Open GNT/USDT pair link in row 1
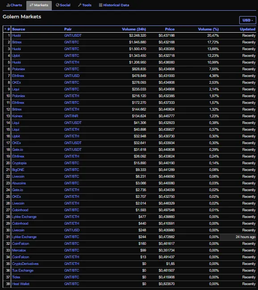The width and height of the screenshot is (258, 290). (x=73, y=35)
